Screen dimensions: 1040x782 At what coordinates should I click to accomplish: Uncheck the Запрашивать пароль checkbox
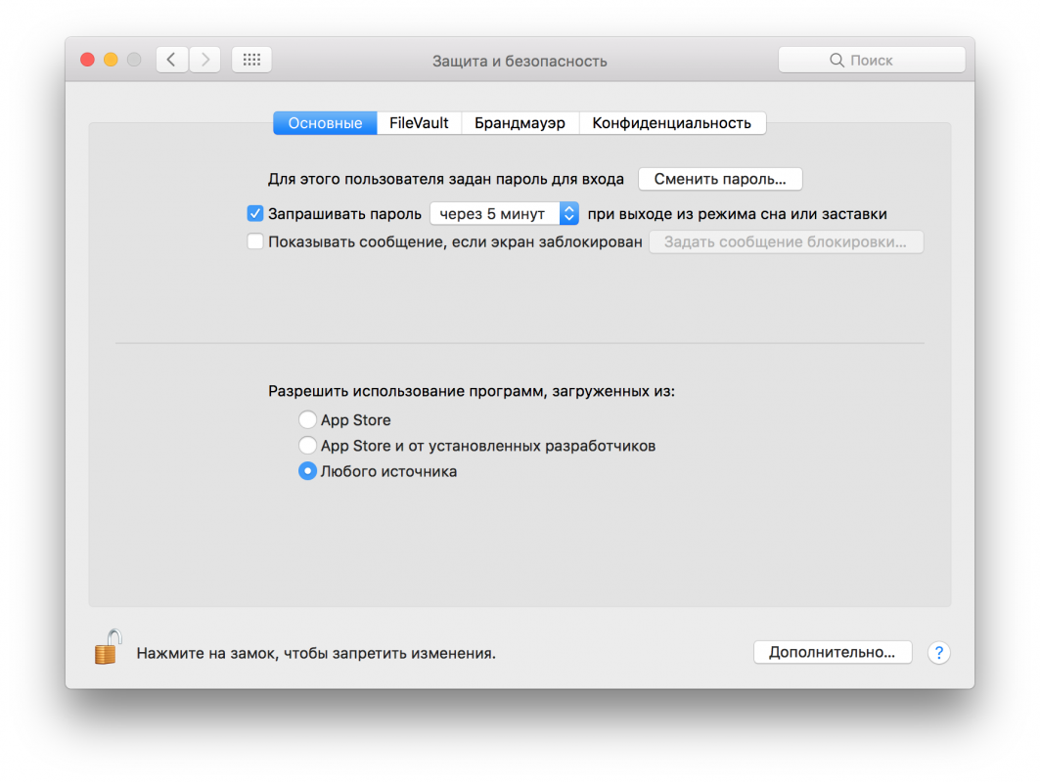coord(255,213)
